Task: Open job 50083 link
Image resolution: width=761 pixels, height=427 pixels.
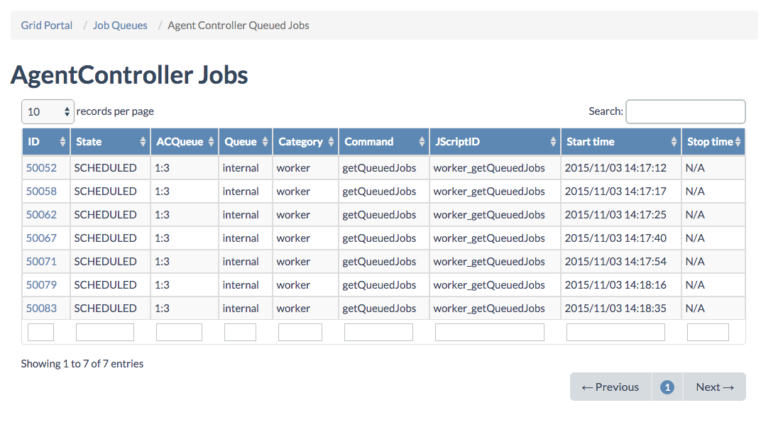Action: (x=41, y=309)
